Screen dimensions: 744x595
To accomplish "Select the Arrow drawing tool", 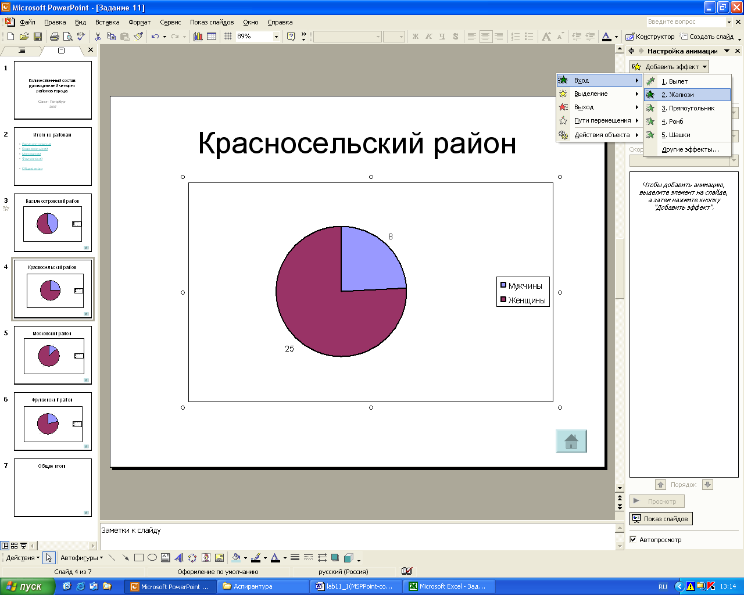I will pos(126,558).
